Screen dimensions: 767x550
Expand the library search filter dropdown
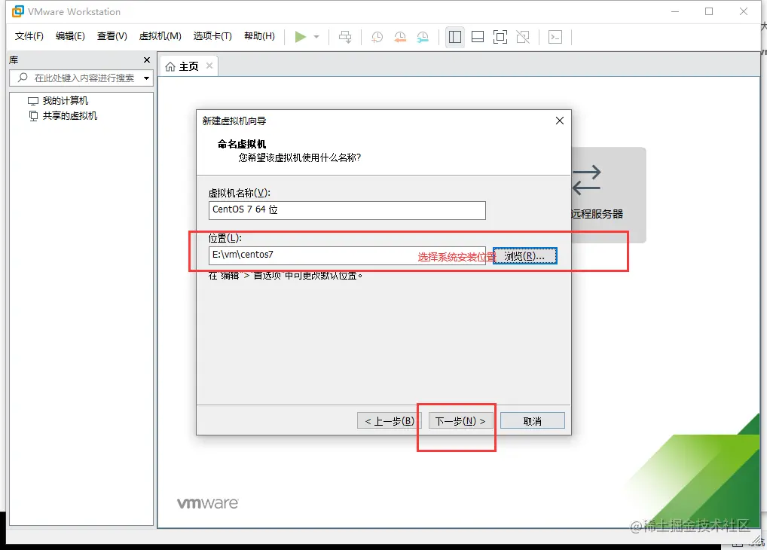click(146, 78)
